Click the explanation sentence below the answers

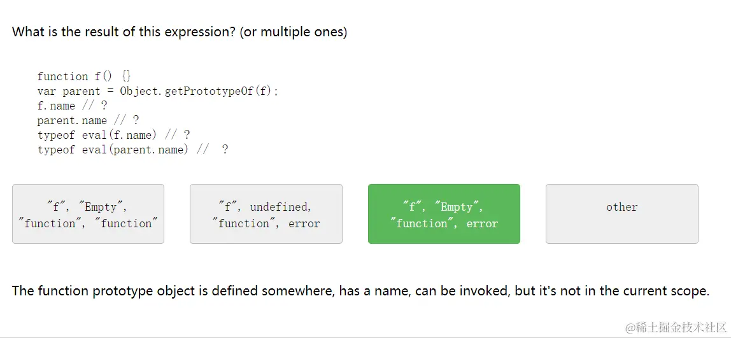(x=360, y=291)
